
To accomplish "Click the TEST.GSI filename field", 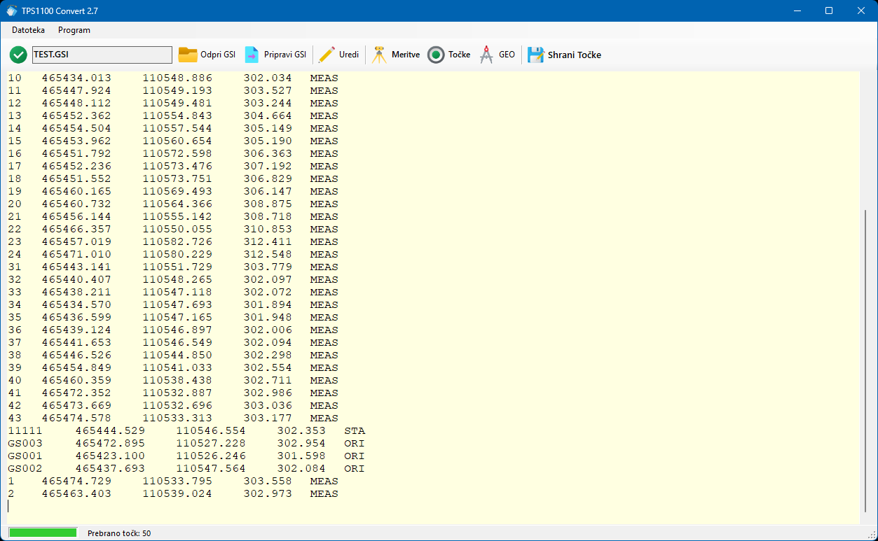I will coord(102,55).
